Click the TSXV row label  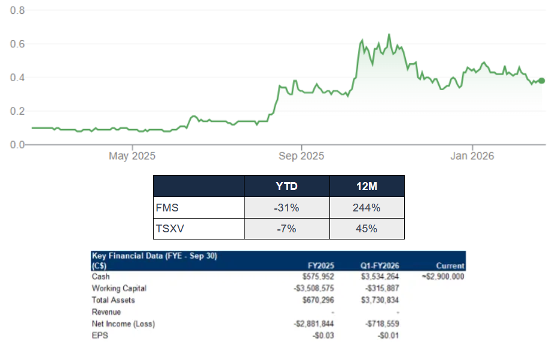(x=169, y=229)
